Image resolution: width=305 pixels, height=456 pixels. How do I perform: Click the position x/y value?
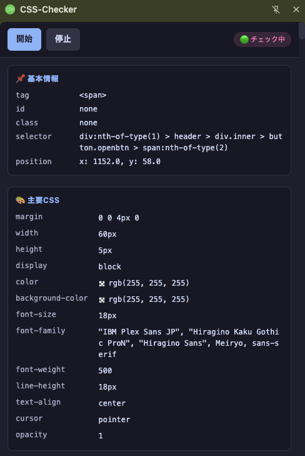[x=120, y=162]
